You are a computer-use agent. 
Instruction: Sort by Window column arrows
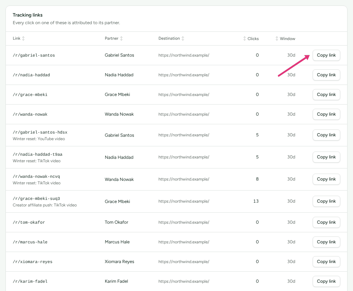click(277, 39)
